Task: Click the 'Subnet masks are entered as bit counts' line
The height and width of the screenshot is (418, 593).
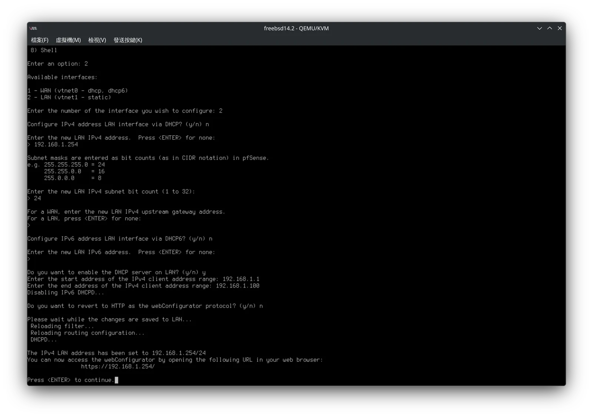Action: [x=148, y=158]
